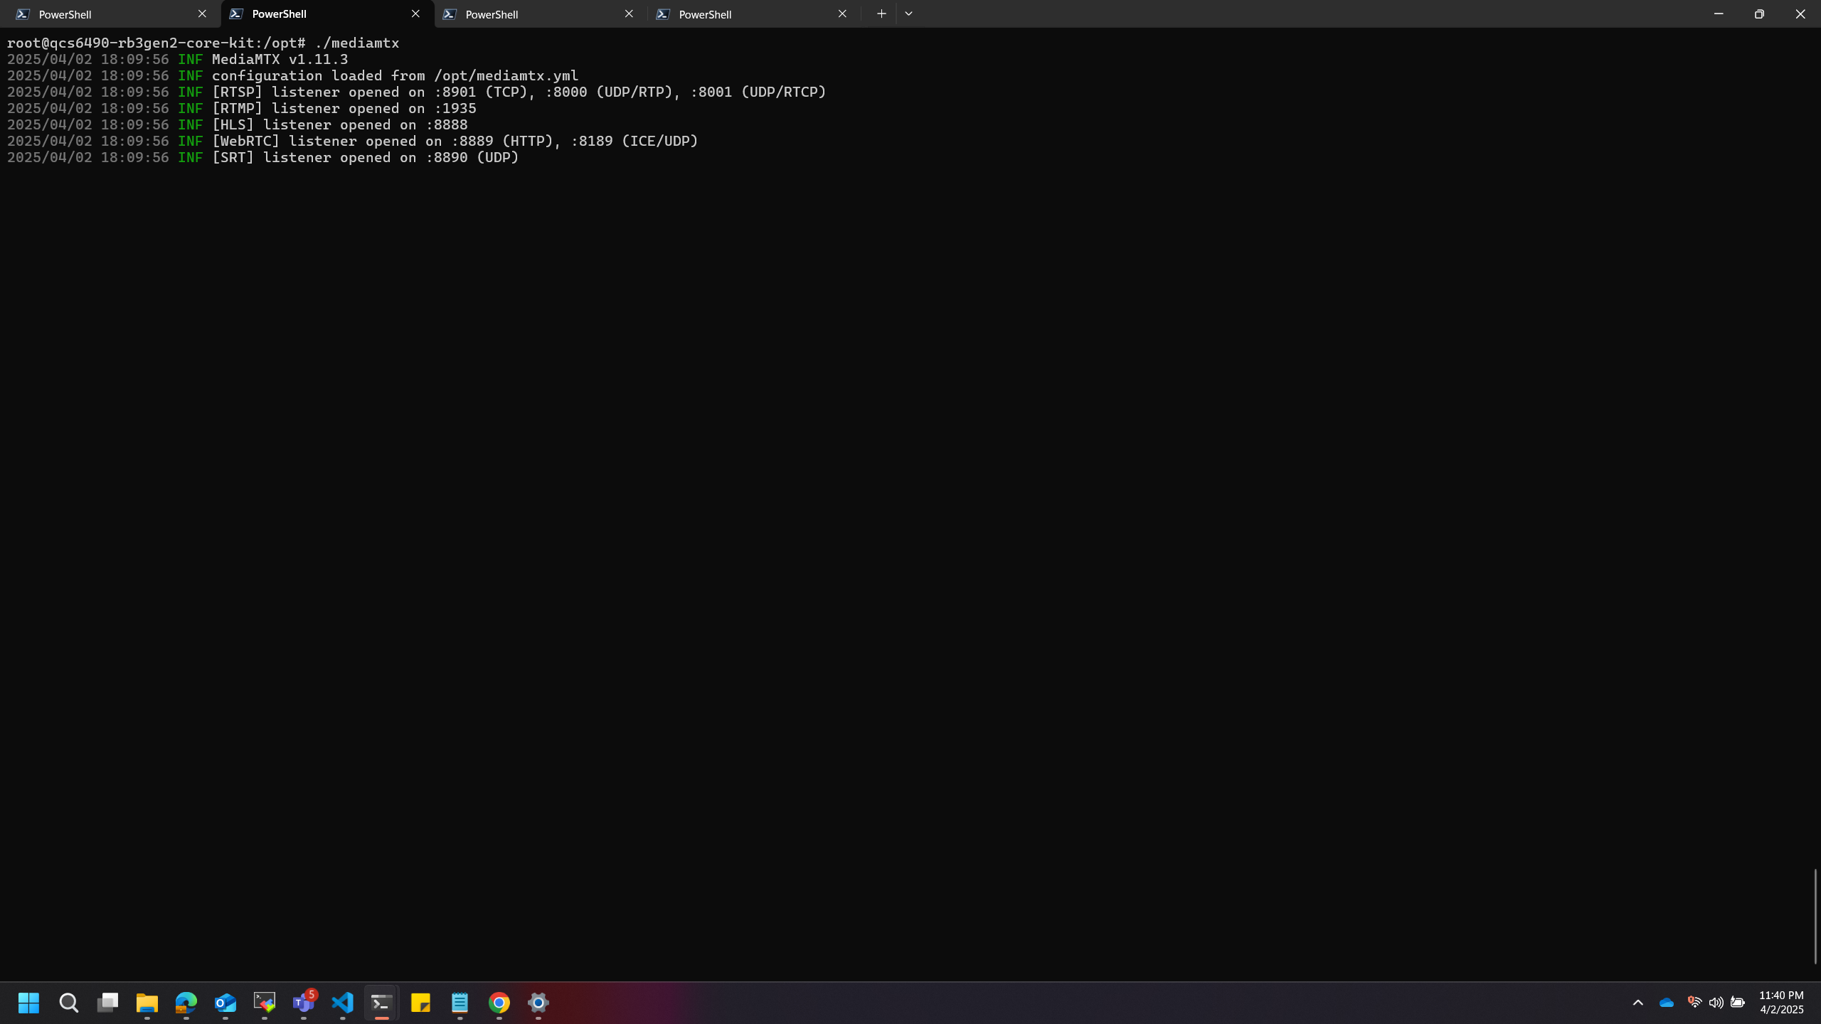Open Notepad from the taskbar
1821x1024 pixels.
(x=460, y=1003)
